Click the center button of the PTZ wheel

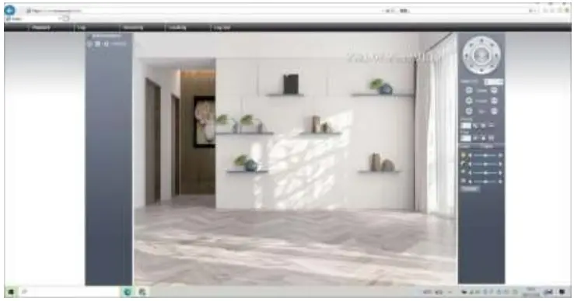coord(481,55)
